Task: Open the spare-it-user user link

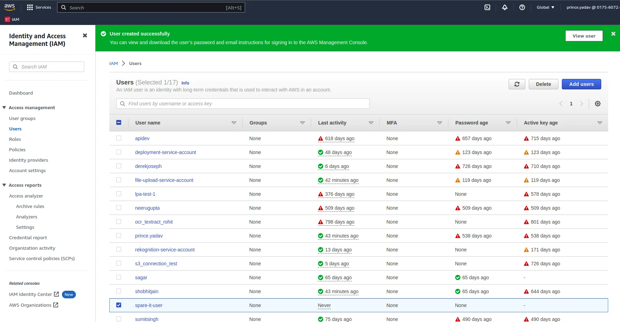Action: coord(149,305)
